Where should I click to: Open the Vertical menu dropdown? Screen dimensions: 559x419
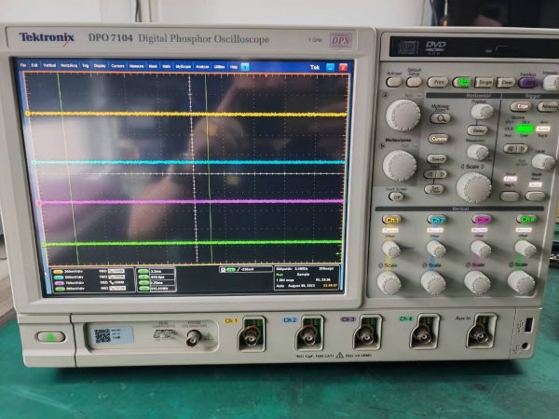click(x=49, y=66)
